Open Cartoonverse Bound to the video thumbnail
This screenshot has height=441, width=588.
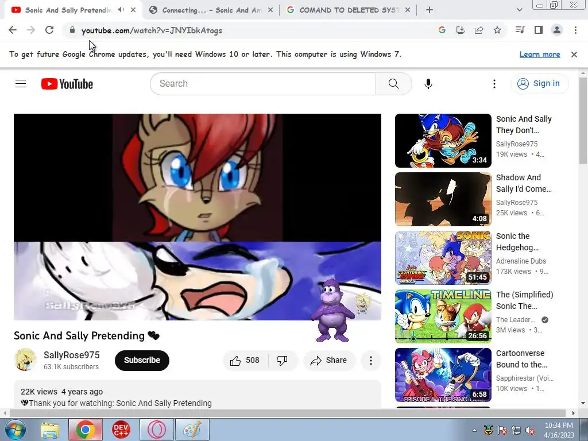[x=443, y=375]
